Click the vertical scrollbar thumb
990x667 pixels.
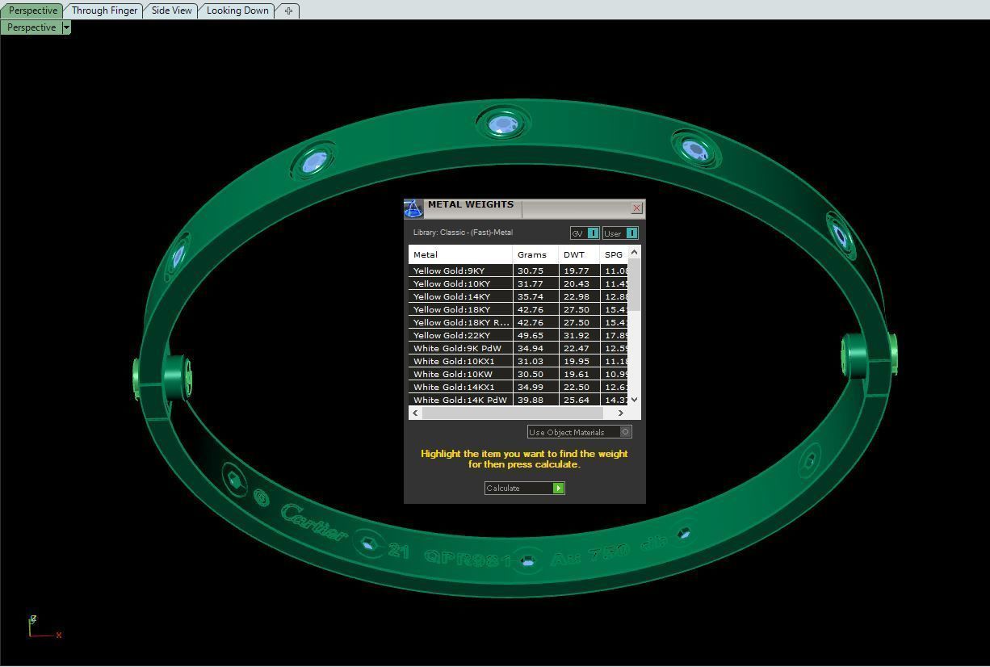[x=634, y=285]
